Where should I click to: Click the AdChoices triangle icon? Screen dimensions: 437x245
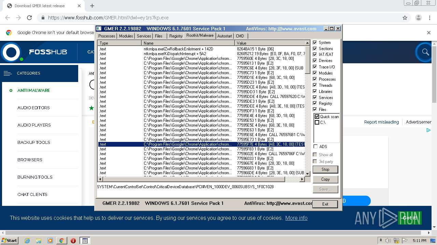428,130
